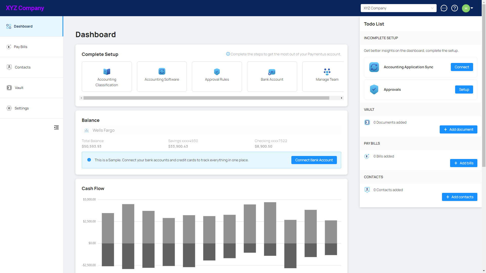The width and height of the screenshot is (486, 273).
Task: Click the help question mark icon
Action: click(455, 8)
